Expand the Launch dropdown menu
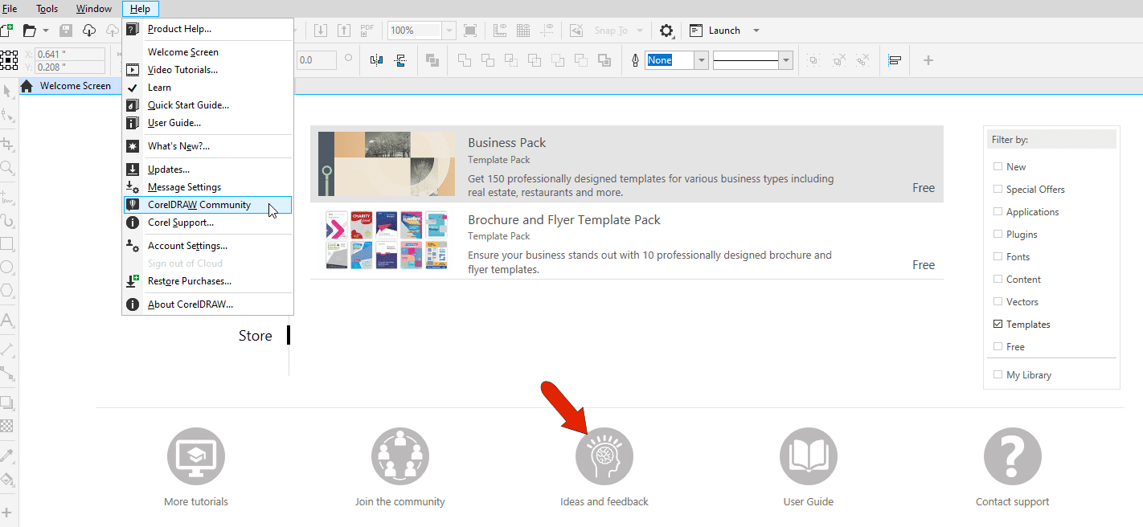 [x=756, y=30]
